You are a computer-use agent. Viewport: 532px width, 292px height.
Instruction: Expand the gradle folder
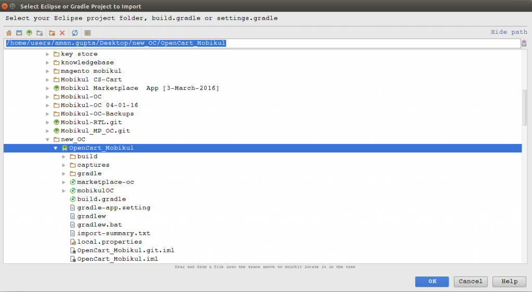[x=64, y=174]
